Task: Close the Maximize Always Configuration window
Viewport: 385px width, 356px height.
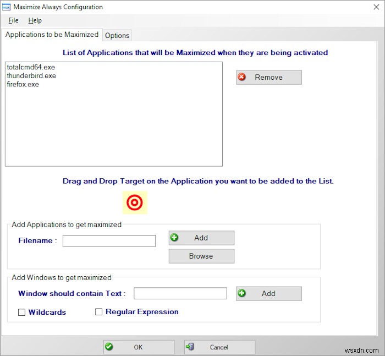Action: [376, 7]
